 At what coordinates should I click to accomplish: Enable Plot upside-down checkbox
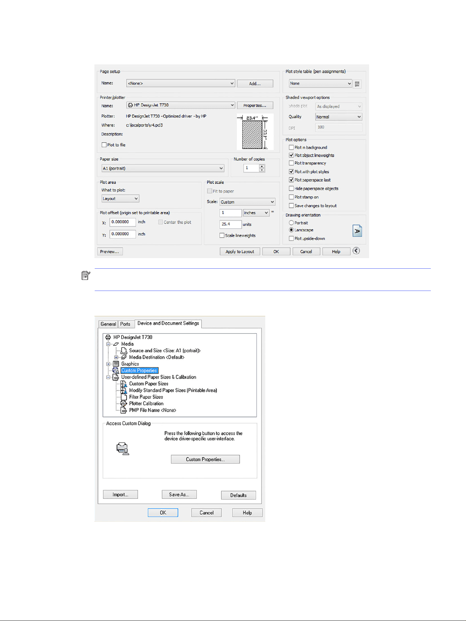[291, 239]
